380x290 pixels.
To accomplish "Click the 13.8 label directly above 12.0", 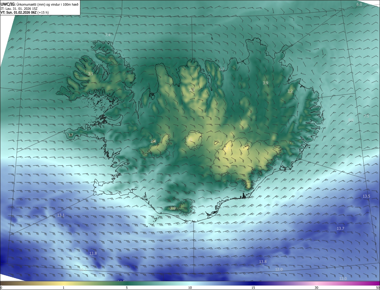I will click(263, 262).
